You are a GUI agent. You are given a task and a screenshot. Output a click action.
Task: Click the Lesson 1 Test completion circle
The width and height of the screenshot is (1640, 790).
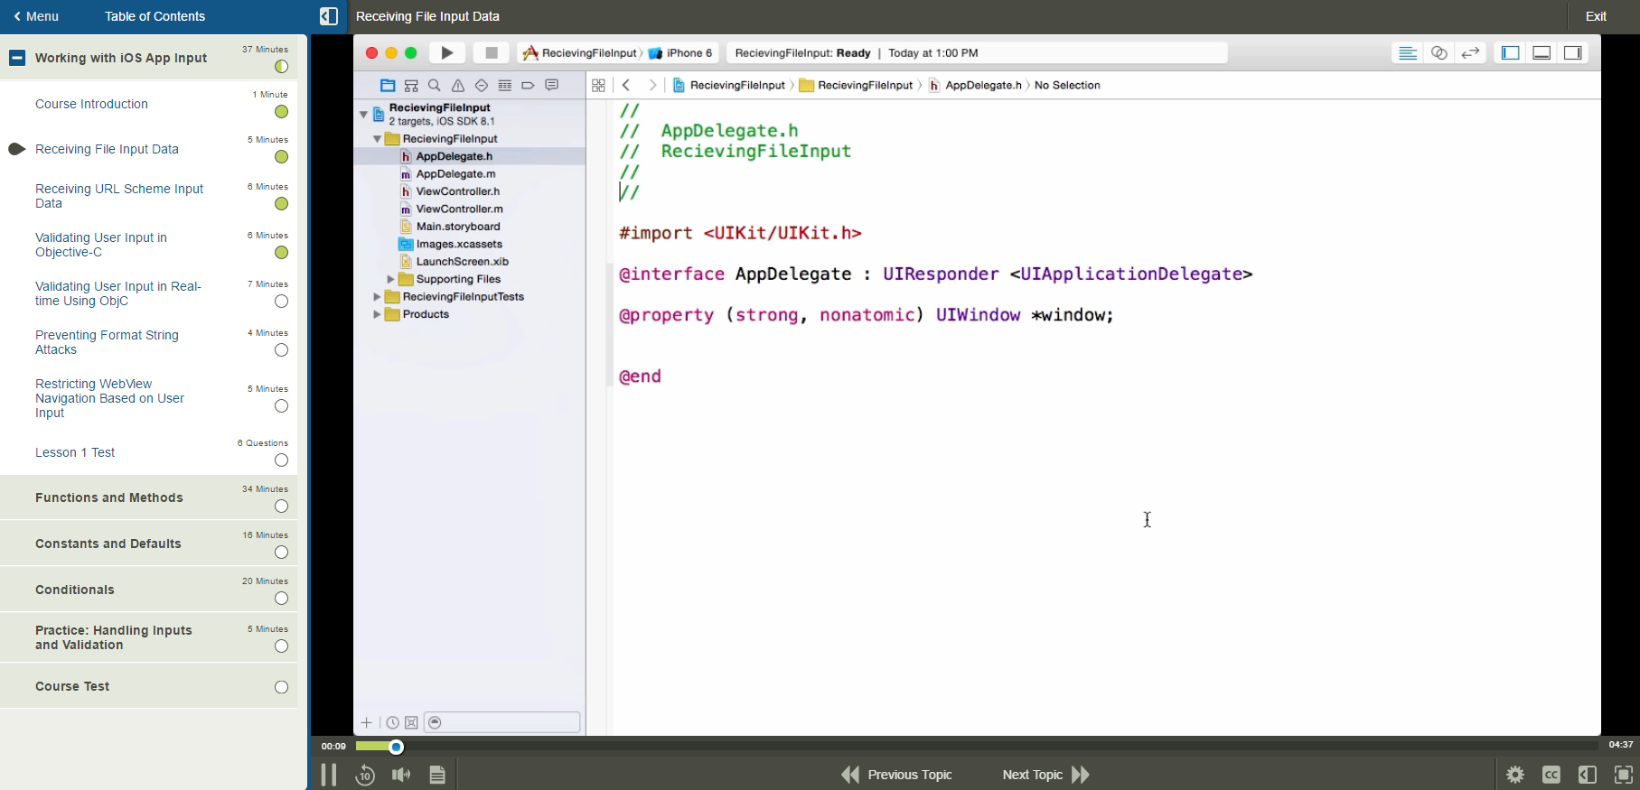click(281, 460)
